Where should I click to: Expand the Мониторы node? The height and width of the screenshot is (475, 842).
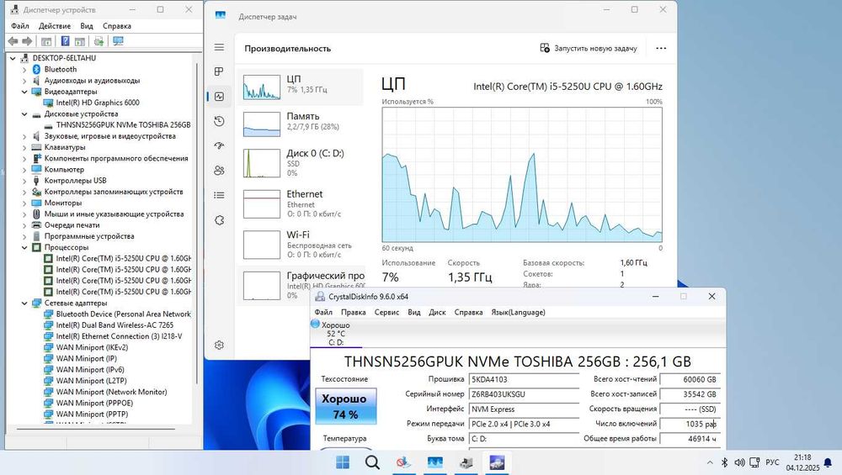[24, 203]
